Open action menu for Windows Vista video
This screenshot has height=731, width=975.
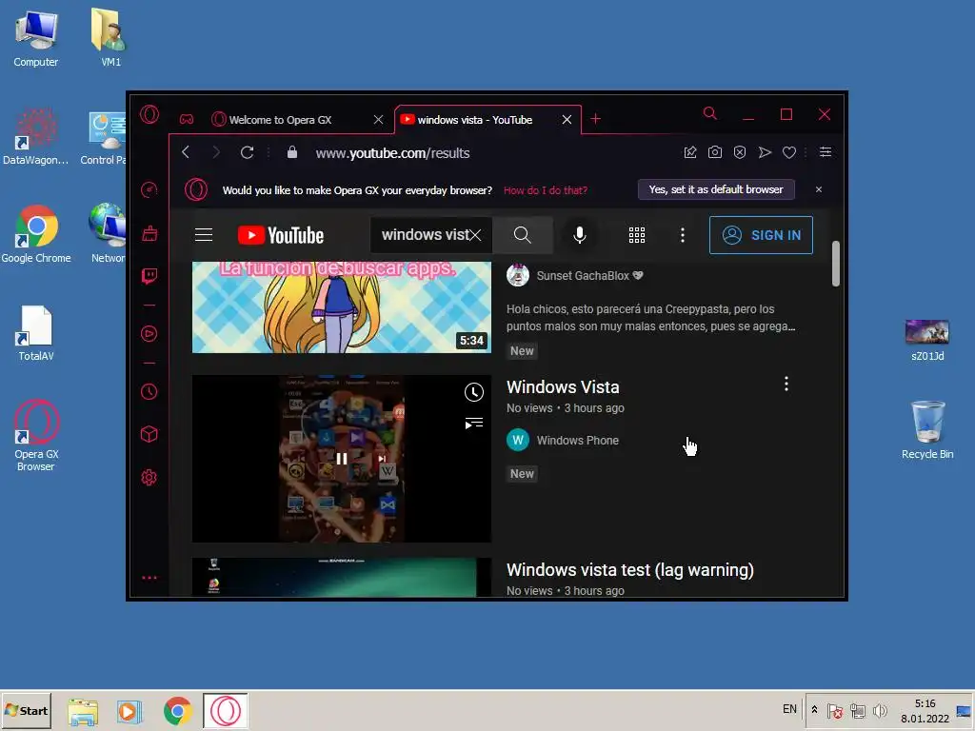click(786, 384)
